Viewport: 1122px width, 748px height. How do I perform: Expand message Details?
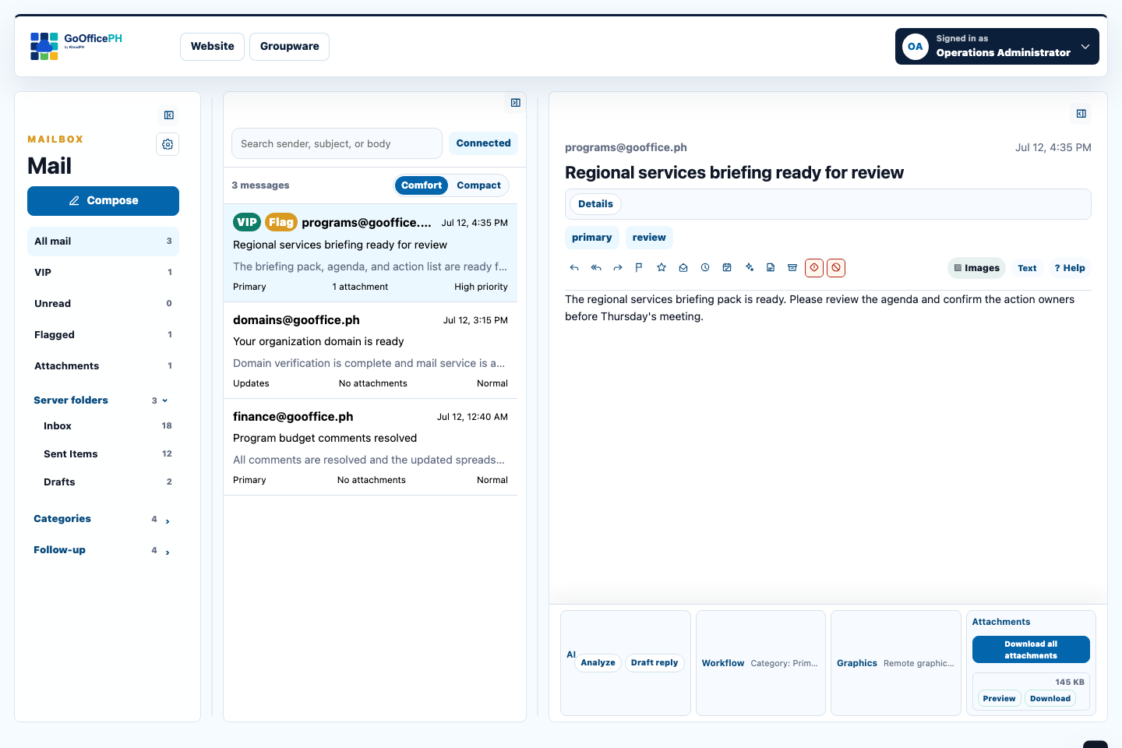point(595,204)
